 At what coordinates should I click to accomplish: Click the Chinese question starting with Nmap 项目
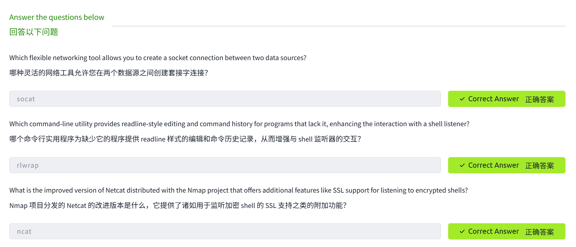click(x=178, y=206)
